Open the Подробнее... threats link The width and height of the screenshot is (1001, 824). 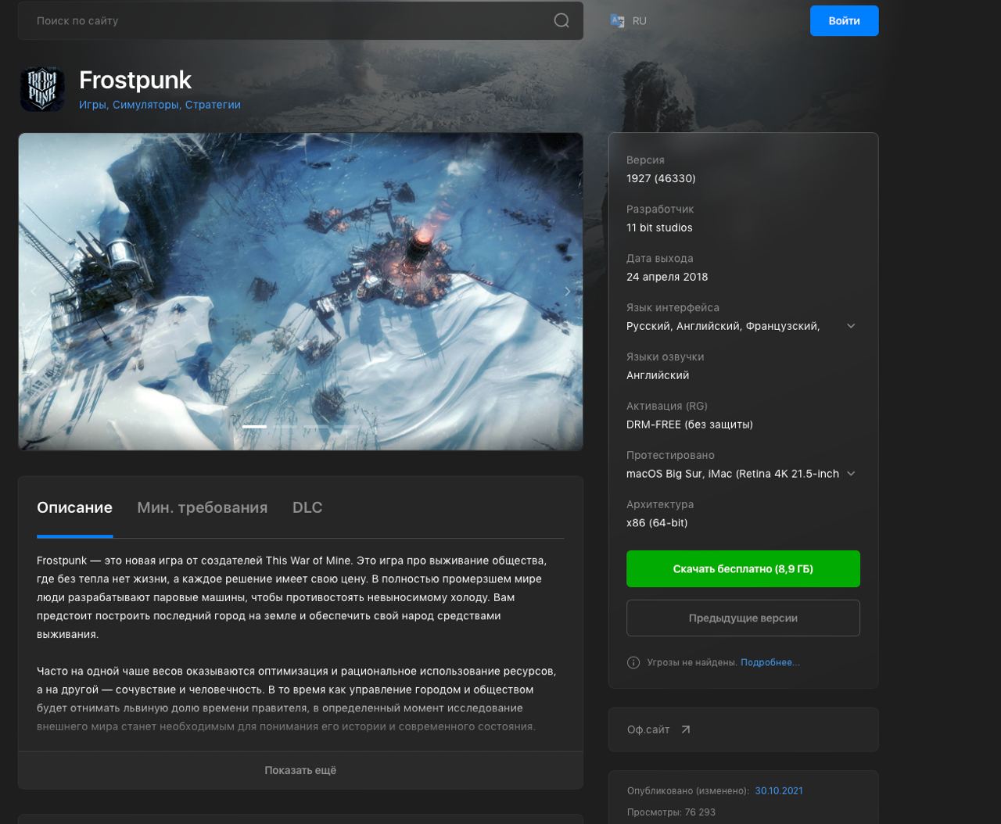click(770, 662)
